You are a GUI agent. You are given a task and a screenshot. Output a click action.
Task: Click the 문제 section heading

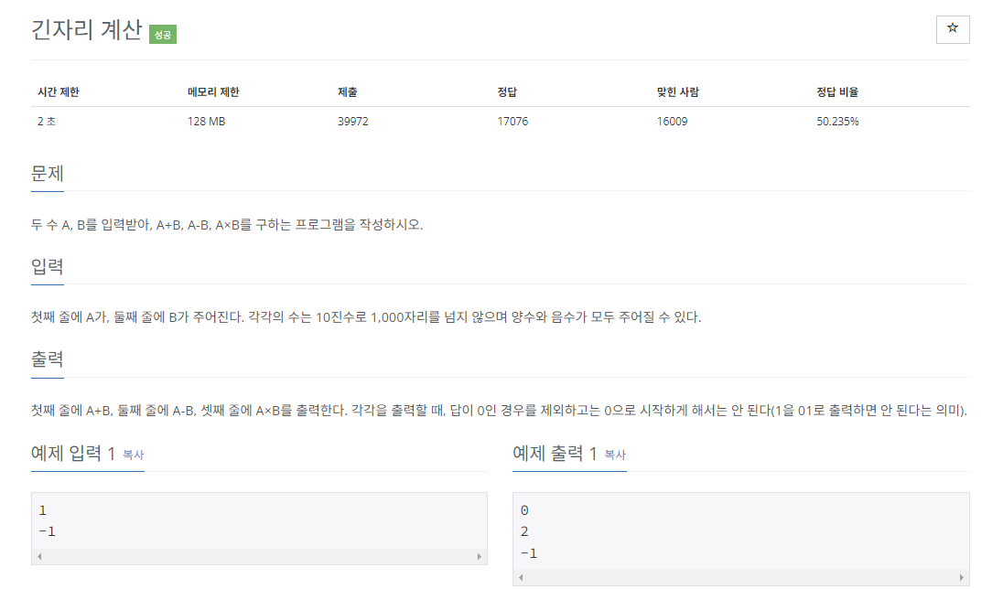(x=48, y=173)
